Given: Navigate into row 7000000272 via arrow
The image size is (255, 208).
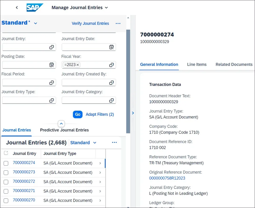Looking at the screenshot, I should pyautogui.click(x=100, y=182).
